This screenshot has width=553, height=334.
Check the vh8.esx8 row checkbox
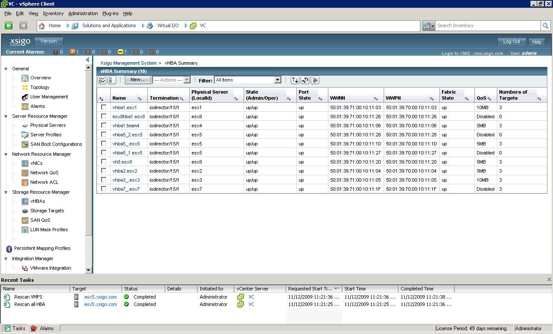click(x=104, y=161)
